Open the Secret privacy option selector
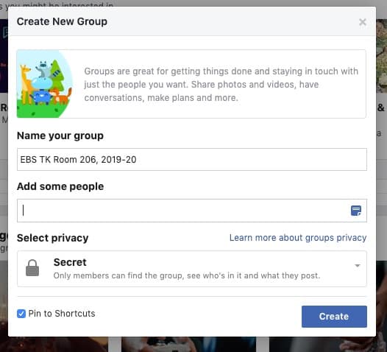The width and height of the screenshot is (387, 352). pos(192,269)
